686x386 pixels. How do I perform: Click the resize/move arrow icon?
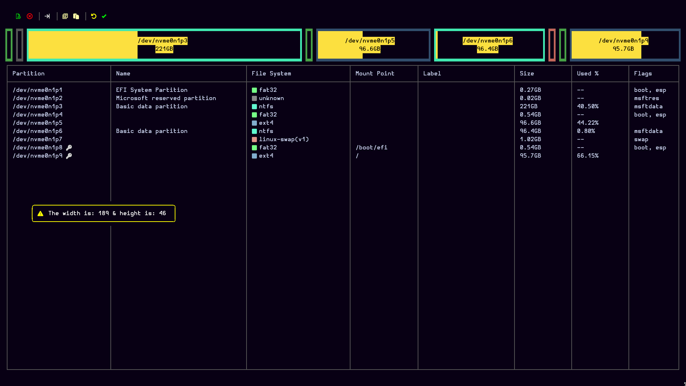(x=47, y=16)
